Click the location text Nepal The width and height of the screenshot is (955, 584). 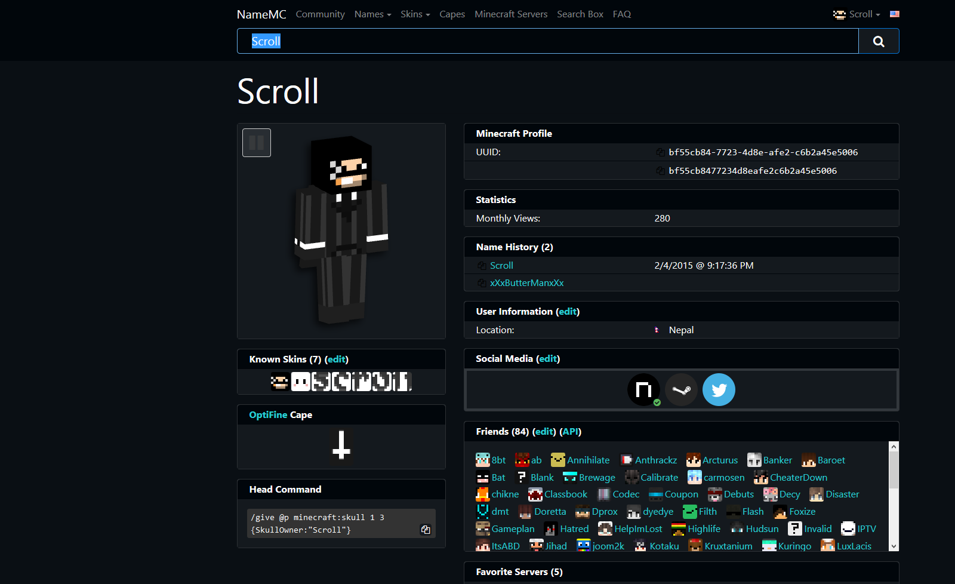681,330
